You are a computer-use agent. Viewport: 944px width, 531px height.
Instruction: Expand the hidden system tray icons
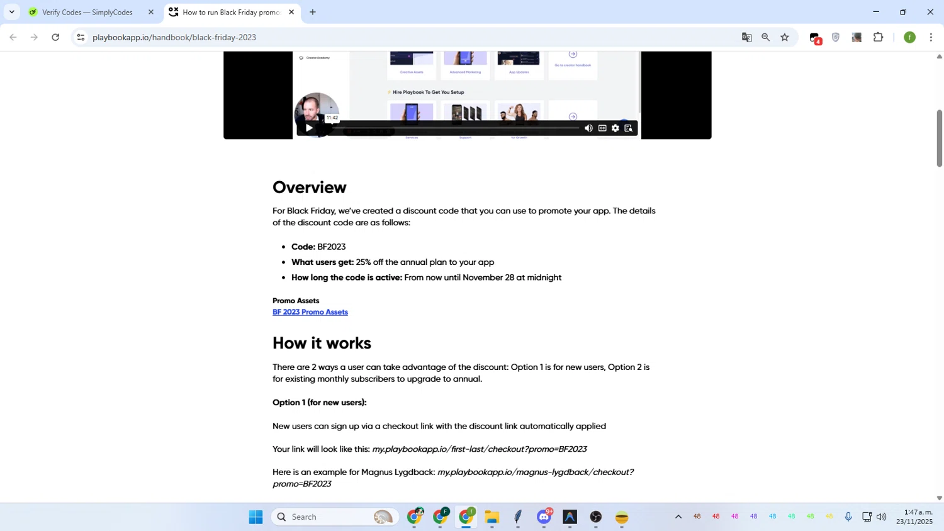click(x=678, y=517)
